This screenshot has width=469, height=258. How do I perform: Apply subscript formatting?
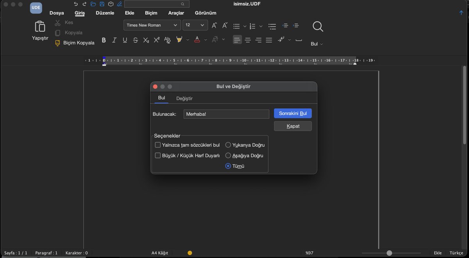pyautogui.click(x=146, y=40)
